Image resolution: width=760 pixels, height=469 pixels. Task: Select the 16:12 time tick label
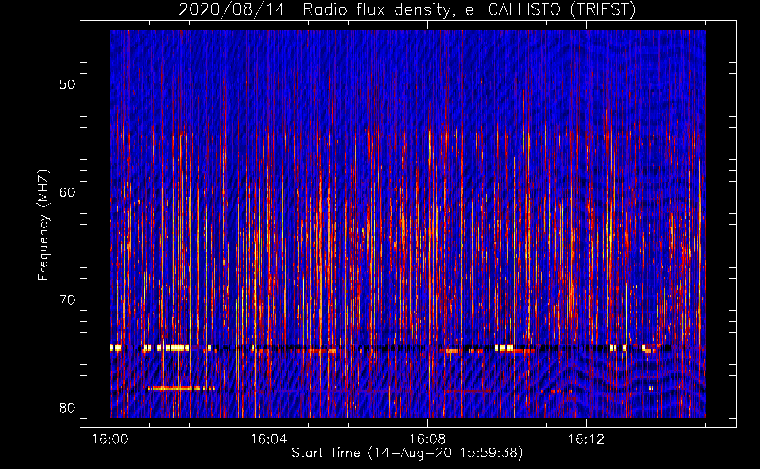586,439
